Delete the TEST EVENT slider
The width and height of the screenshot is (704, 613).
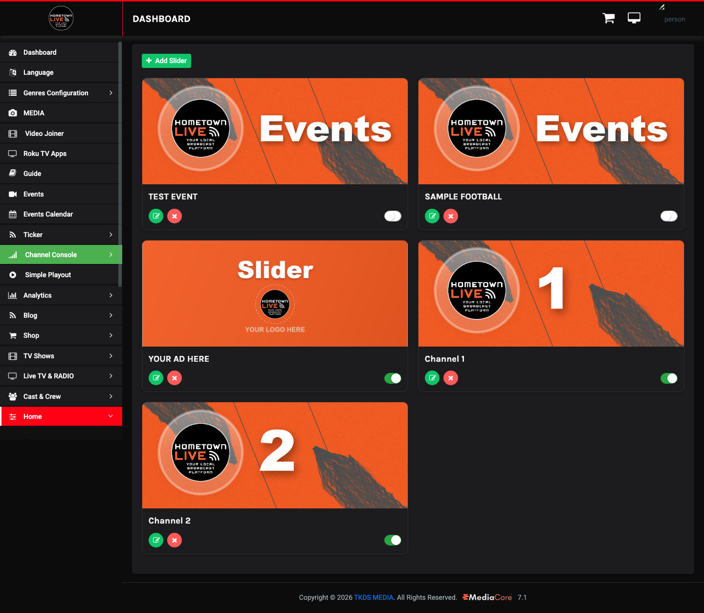[x=175, y=216]
